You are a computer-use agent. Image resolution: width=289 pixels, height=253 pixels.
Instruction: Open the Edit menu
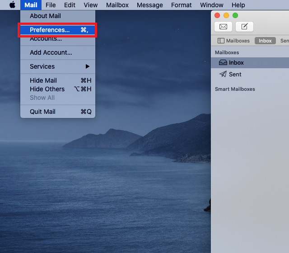pyautogui.click(x=70, y=5)
